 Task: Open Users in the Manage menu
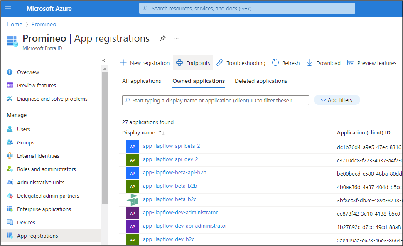(x=23, y=129)
